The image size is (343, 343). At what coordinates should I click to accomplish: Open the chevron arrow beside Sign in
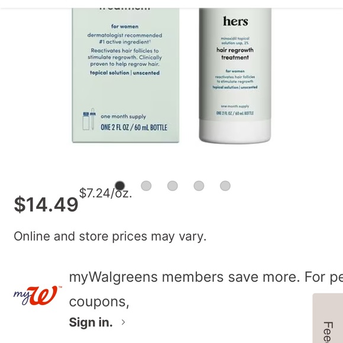[x=124, y=322]
